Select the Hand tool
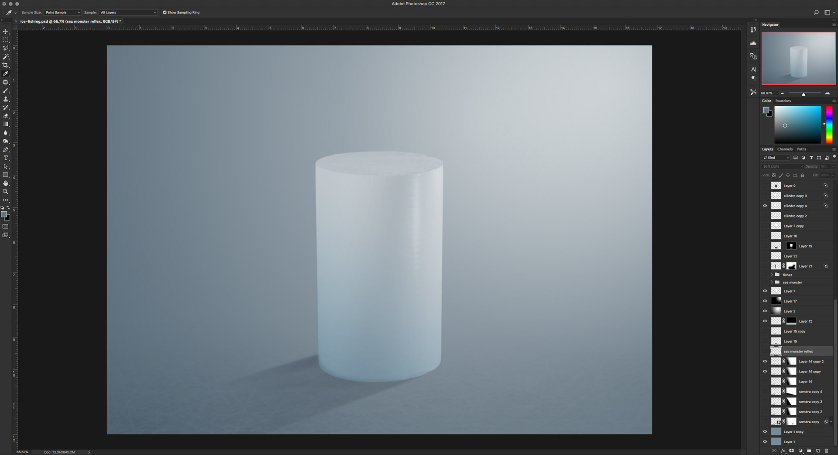The image size is (838, 455). point(6,183)
